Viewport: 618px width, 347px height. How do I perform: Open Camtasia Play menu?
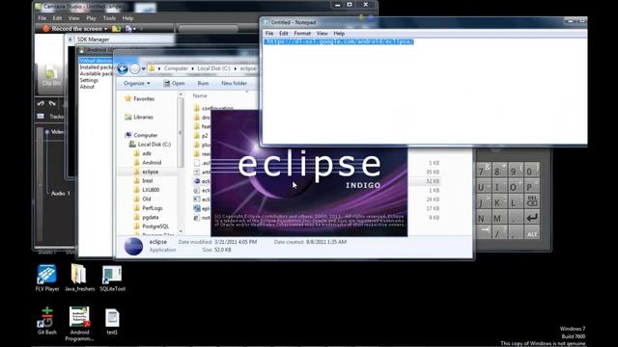91,18
